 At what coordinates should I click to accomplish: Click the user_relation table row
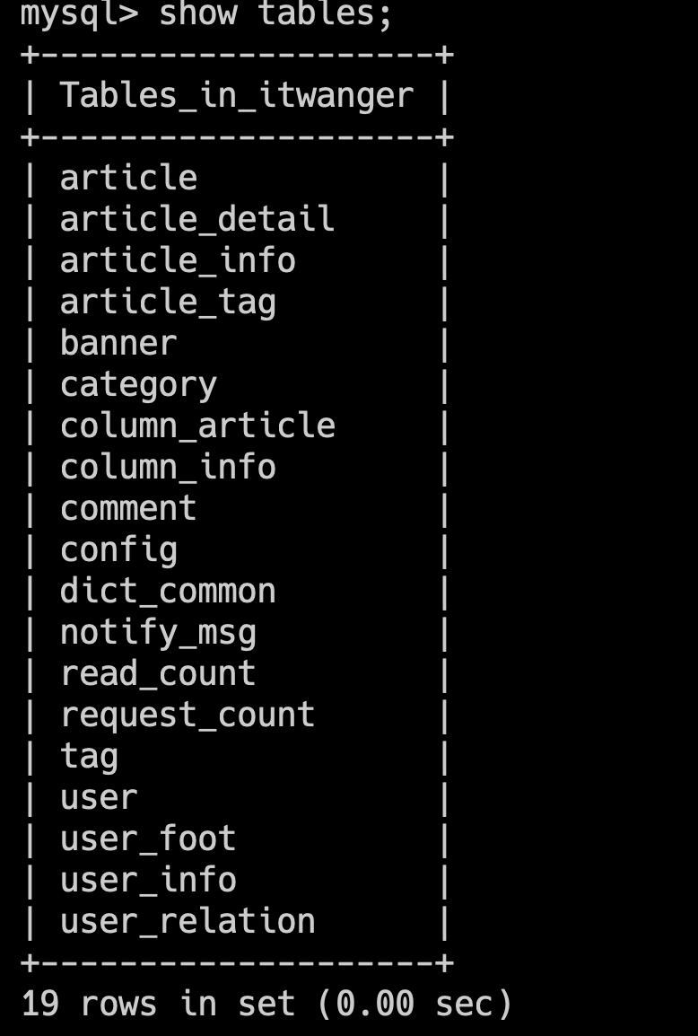coord(188,921)
